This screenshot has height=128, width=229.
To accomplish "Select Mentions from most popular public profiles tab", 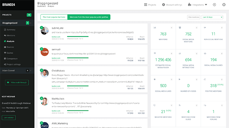I will coord(89,17).
